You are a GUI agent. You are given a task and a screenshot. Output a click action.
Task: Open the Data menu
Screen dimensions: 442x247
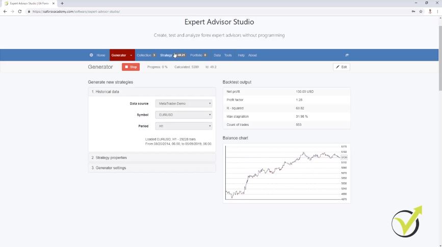click(217, 55)
